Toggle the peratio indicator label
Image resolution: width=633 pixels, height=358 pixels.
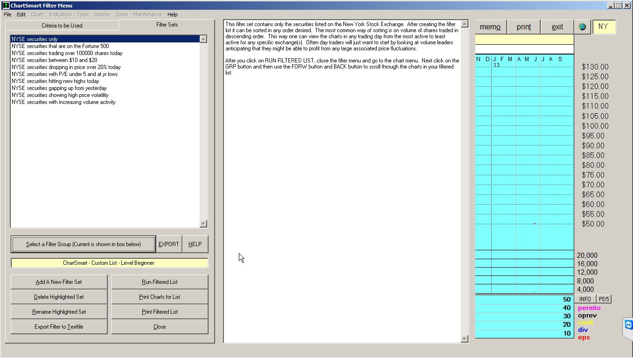(589, 308)
